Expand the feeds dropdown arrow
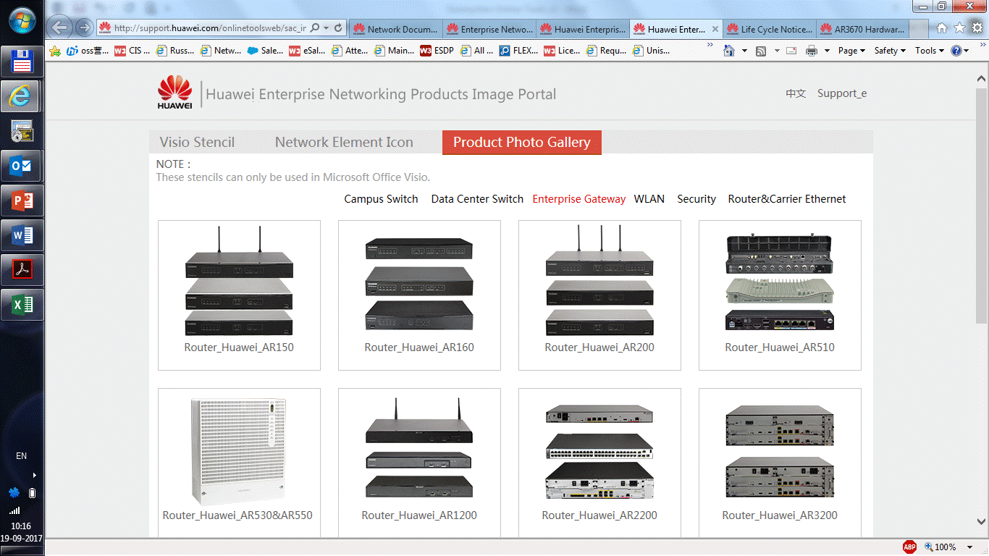This screenshot has height=556, width=989. 777,51
